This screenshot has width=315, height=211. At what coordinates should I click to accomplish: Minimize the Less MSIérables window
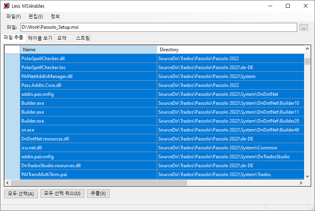tap(270, 6)
